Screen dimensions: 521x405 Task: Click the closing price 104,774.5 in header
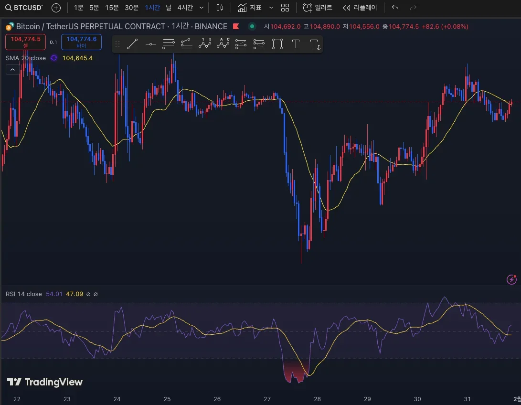point(404,27)
